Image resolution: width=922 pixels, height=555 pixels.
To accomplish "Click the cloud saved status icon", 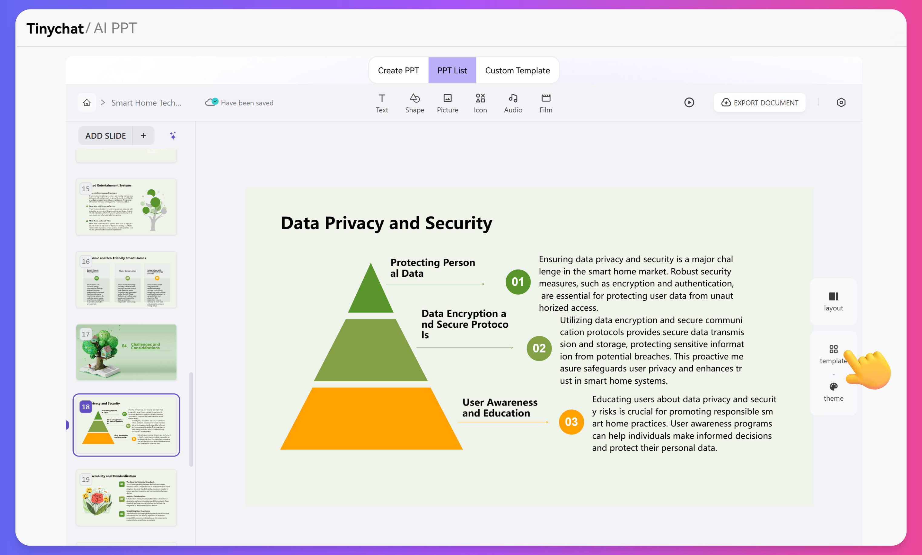I will 211,102.
